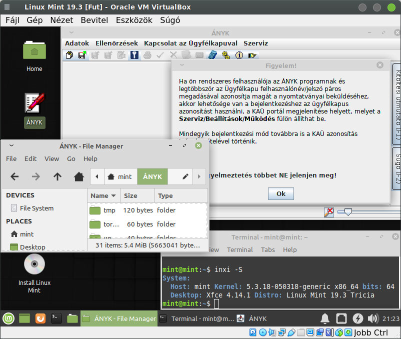This screenshot has width=401, height=339.
Task: Open the Eszközök menu in VirtualBox
Action: [x=134, y=20]
